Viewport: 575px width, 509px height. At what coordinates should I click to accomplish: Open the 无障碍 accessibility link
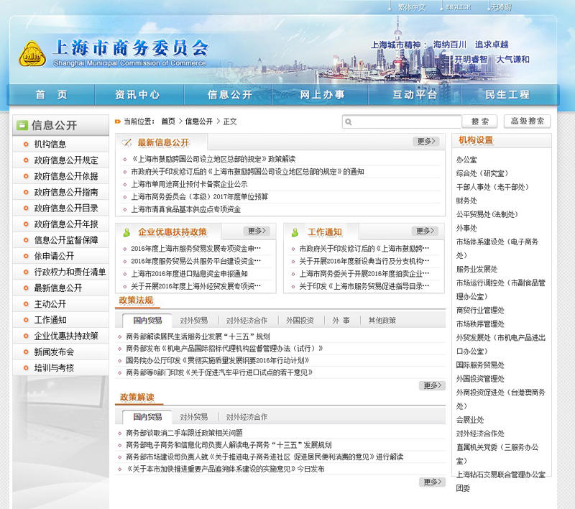click(x=501, y=7)
